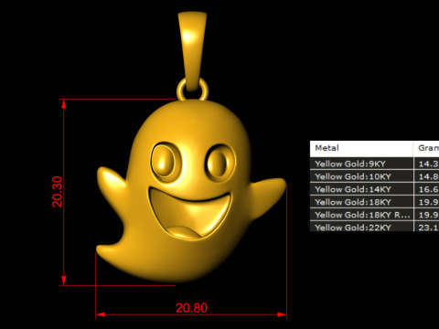Click the pendant bail loop
Viewport: 439px width, 329px height.
coord(192,51)
